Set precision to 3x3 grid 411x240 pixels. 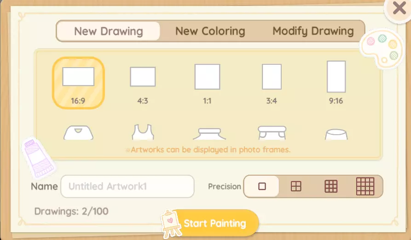click(331, 186)
